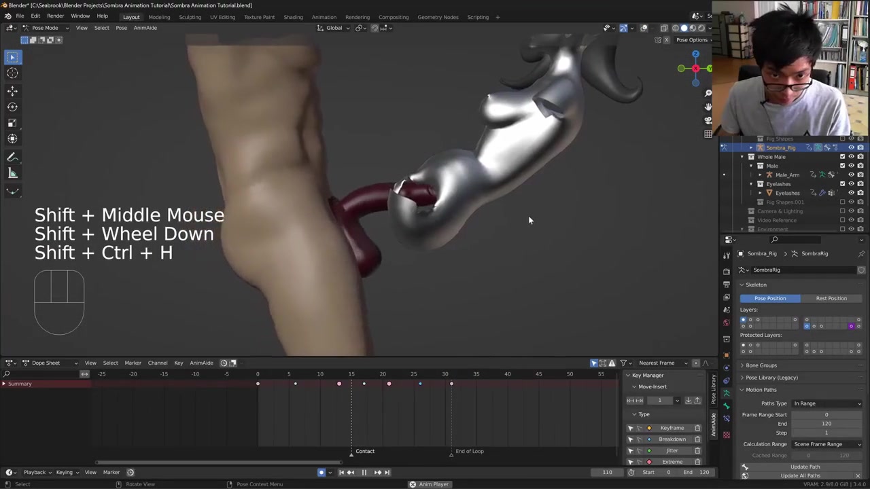Open Paths Type 'In Range' dropdown
The height and width of the screenshot is (489, 870).
tap(826, 403)
